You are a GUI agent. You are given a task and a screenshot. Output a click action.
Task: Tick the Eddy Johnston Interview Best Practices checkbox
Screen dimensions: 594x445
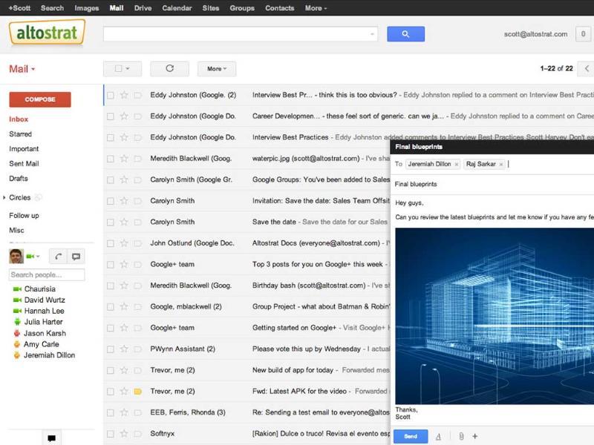pos(110,138)
